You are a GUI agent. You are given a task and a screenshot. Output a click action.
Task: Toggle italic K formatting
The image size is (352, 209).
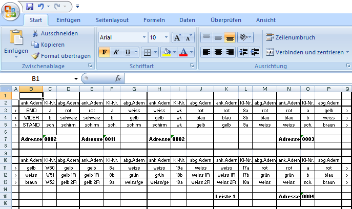point(116,52)
